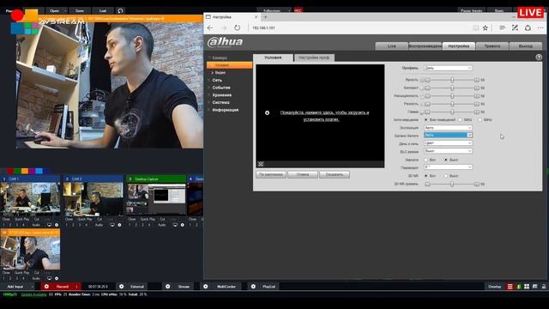Add page to Edge favorites (star)
The image size is (549, 309).
(486, 27)
